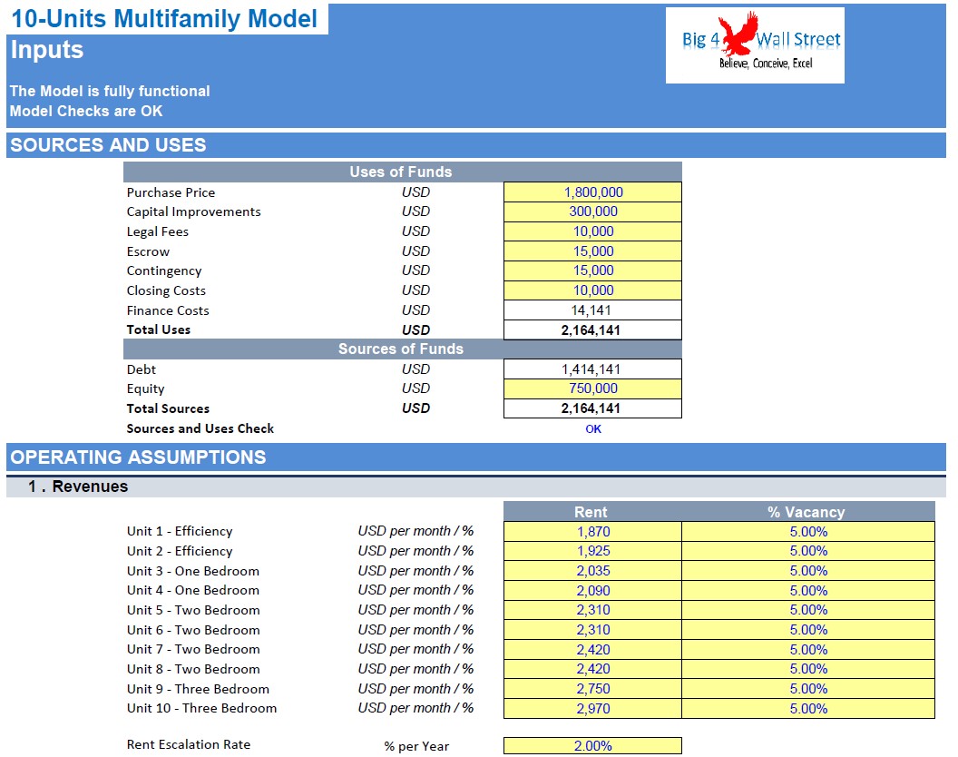958x757 pixels.
Task: Select the Legal Fees input cell
Action: [592, 231]
